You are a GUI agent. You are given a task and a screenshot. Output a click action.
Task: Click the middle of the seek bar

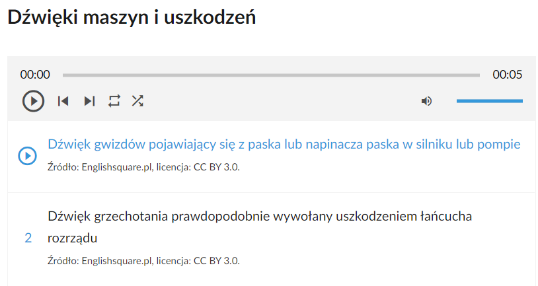(x=271, y=75)
